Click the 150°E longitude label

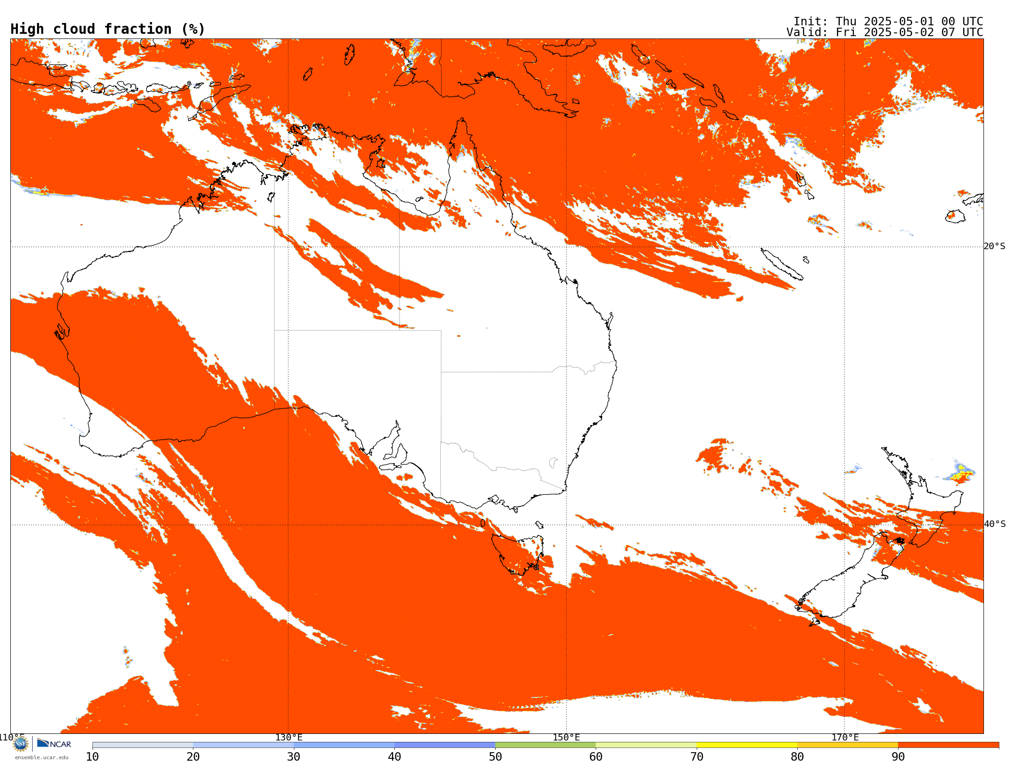[566, 737]
